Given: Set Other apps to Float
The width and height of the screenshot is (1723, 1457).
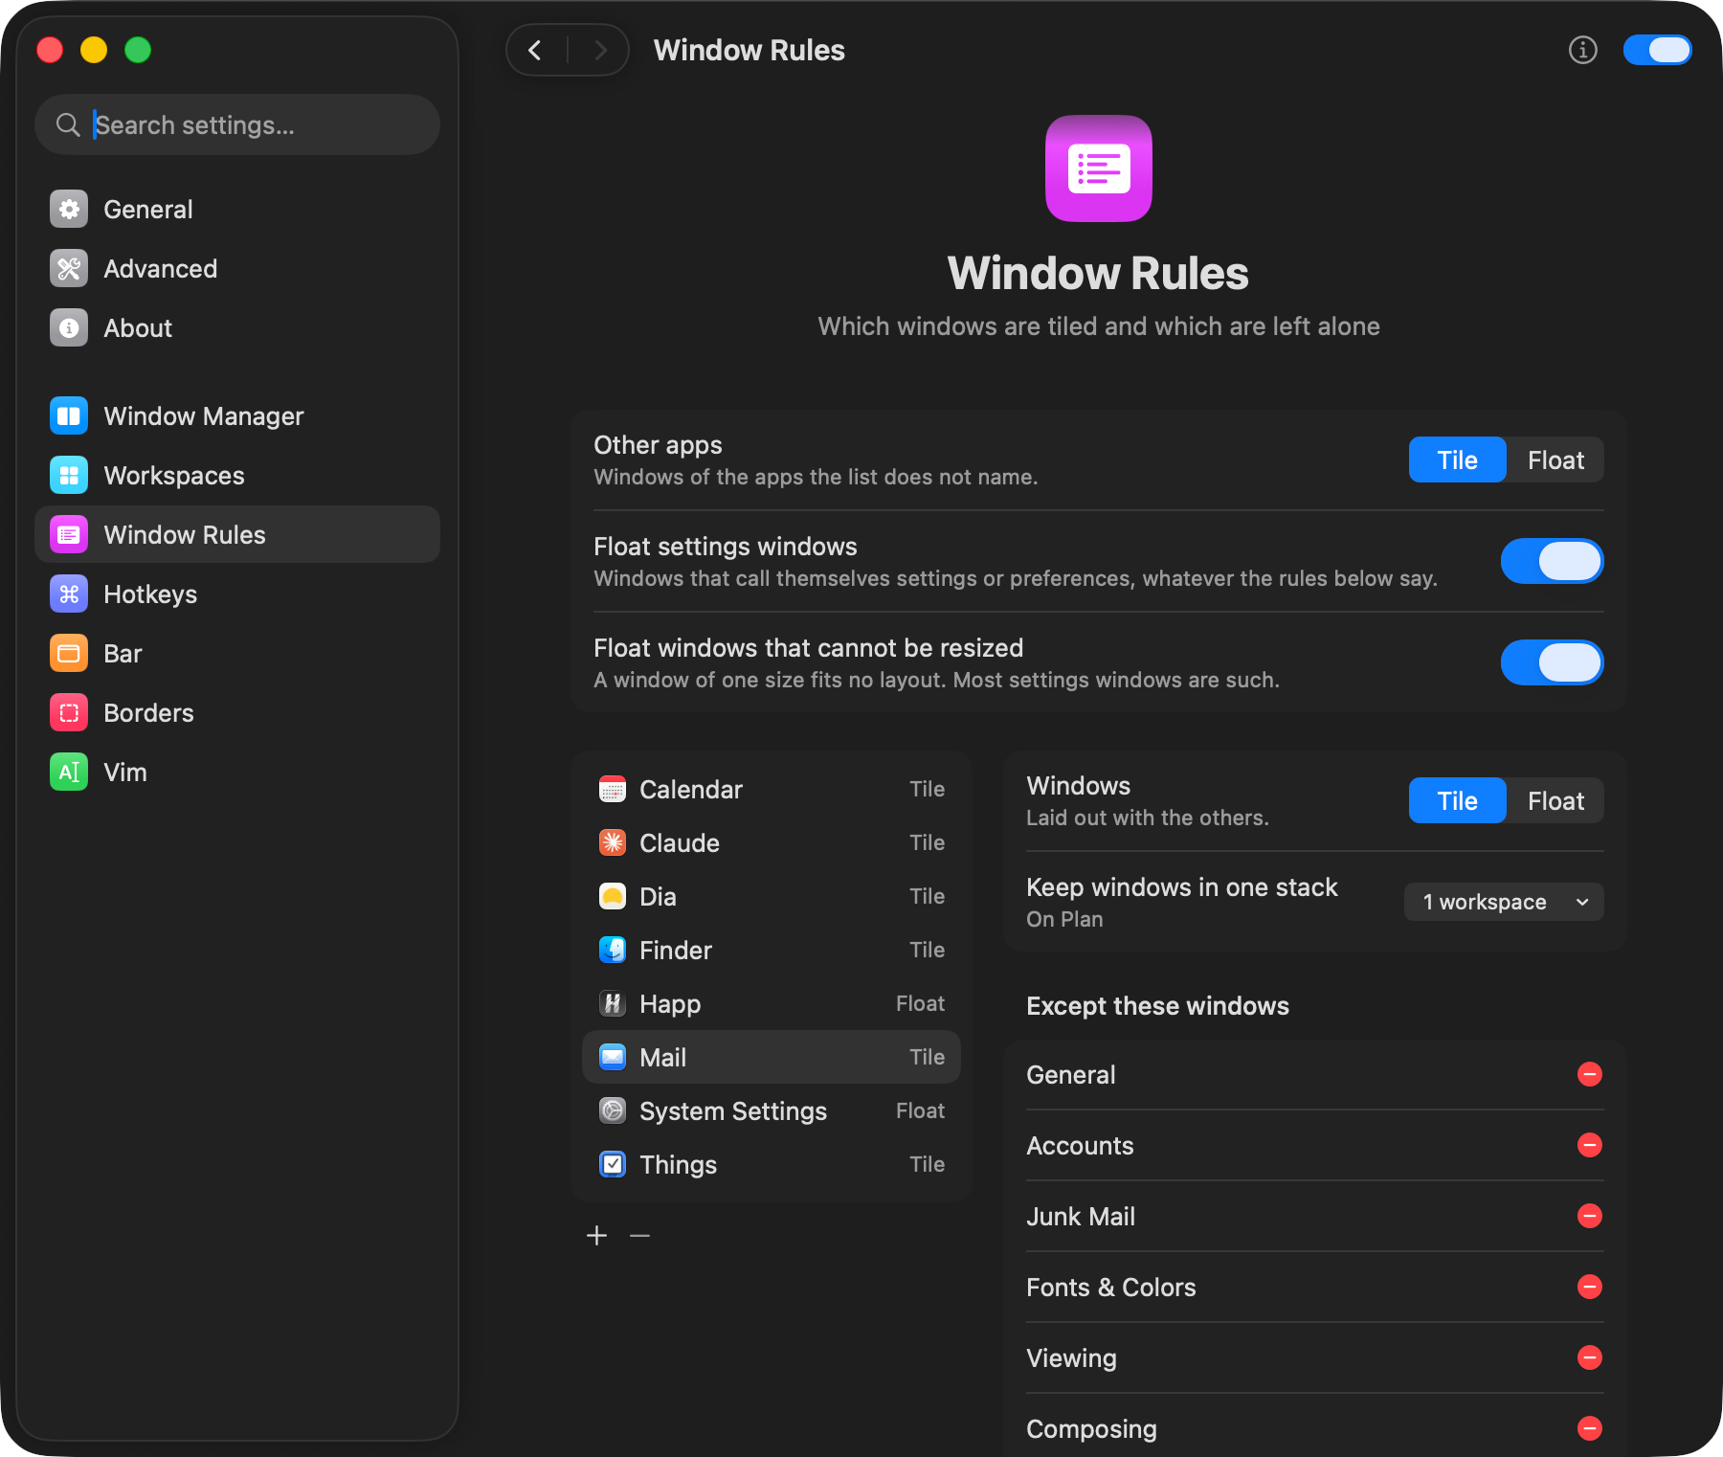Looking at the screenshot, I should [1555, 460].
